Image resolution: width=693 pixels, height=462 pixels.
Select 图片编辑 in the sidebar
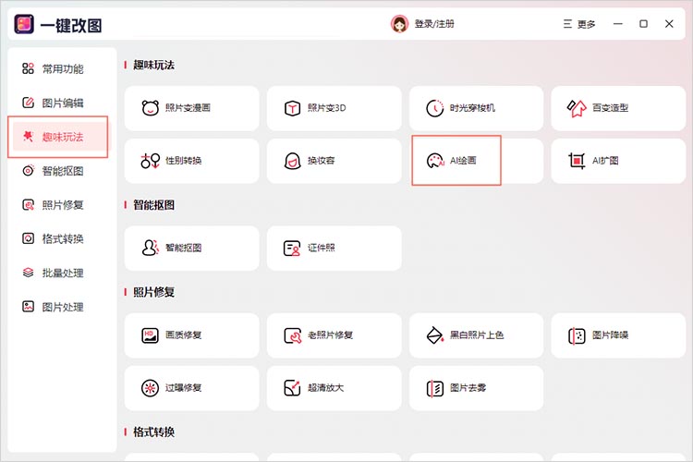coord(62,103)
